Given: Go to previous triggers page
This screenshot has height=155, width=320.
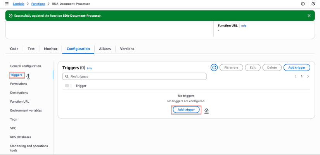Looking at the screenshot, I should coord(296,76).
